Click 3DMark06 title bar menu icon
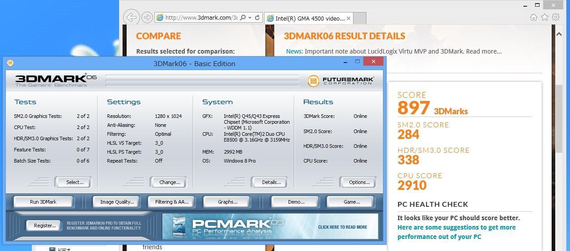The image size is (570, 251). (10, 63)
